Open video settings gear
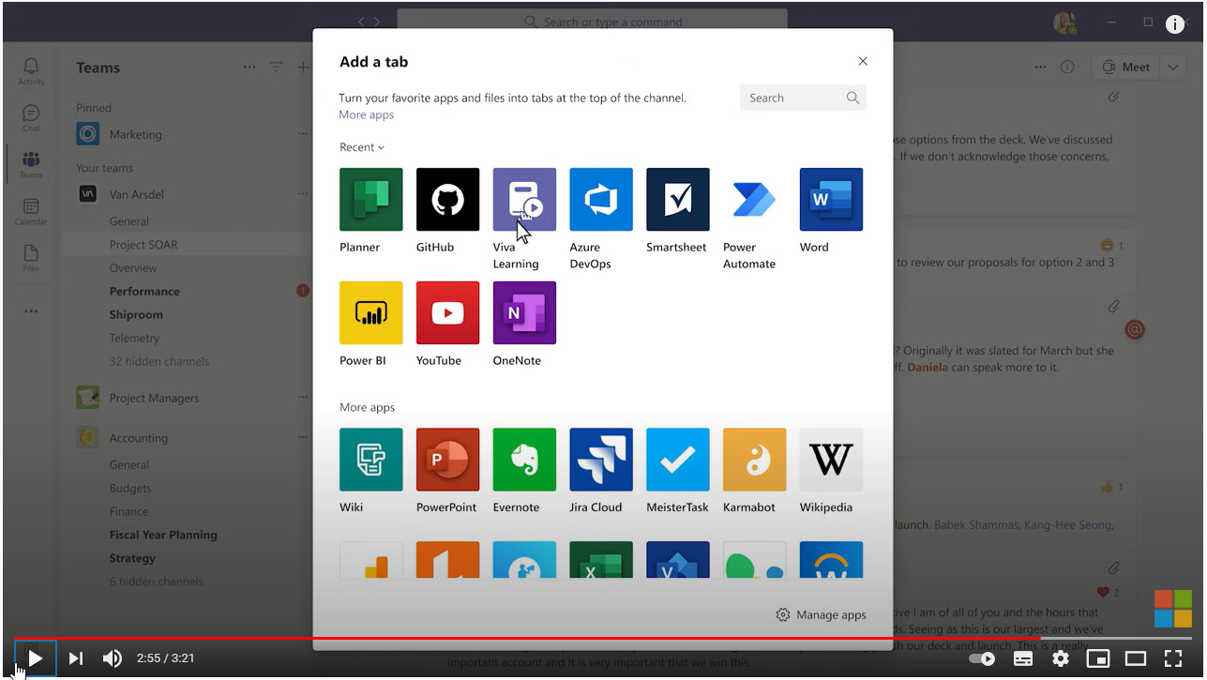Screen dimensions: 1207x680 [x=1061, y=658]
